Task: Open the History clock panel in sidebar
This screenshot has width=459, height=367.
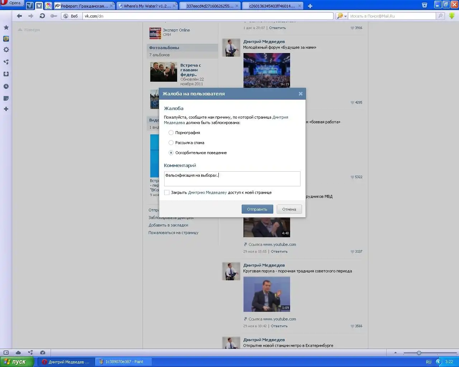Action: [6, 86]
